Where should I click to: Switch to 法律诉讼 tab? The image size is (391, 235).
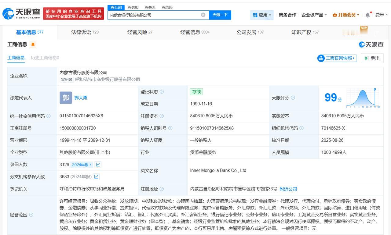pos(85,32)
